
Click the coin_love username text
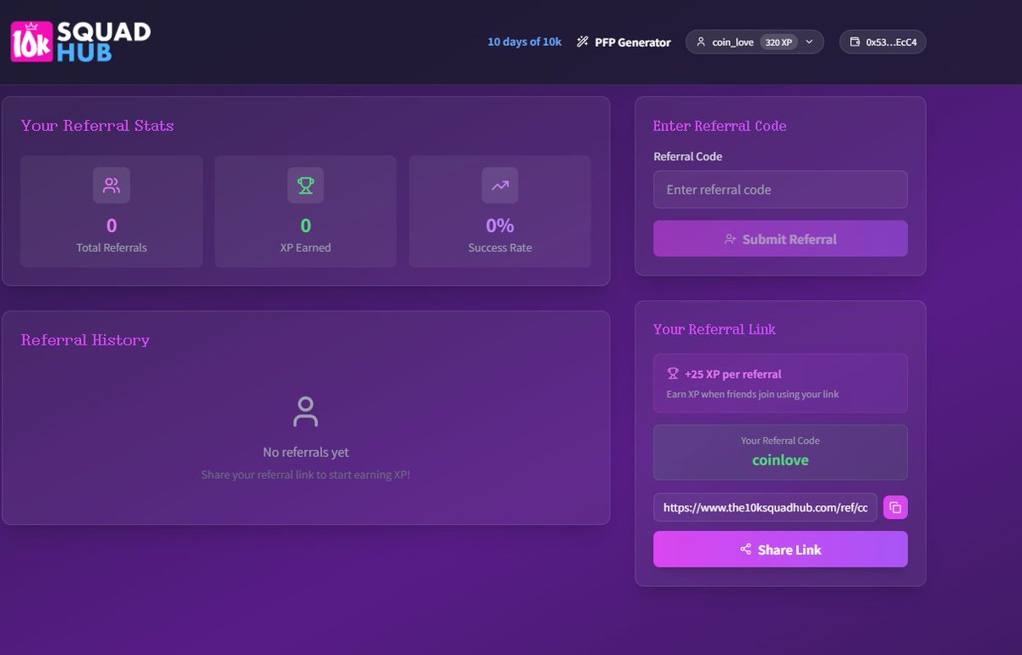[733, 42]
